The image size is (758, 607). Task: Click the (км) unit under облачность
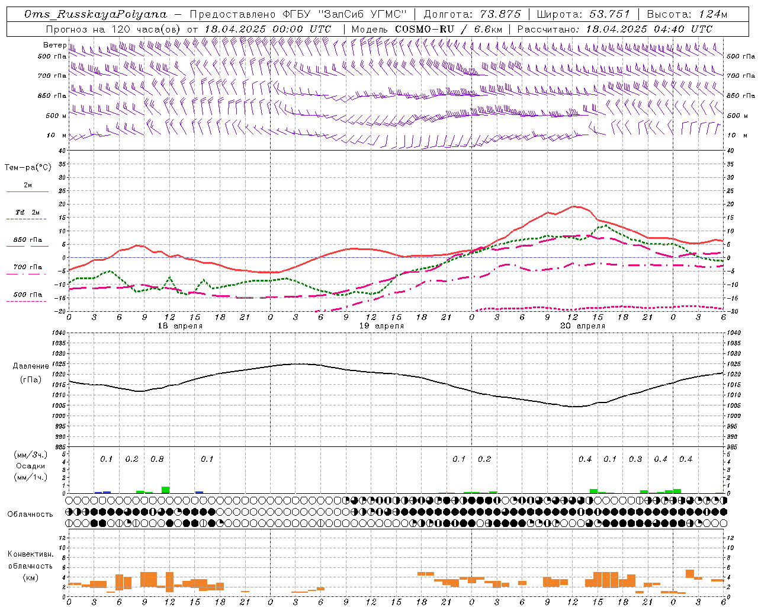click(x=31, y=577)
